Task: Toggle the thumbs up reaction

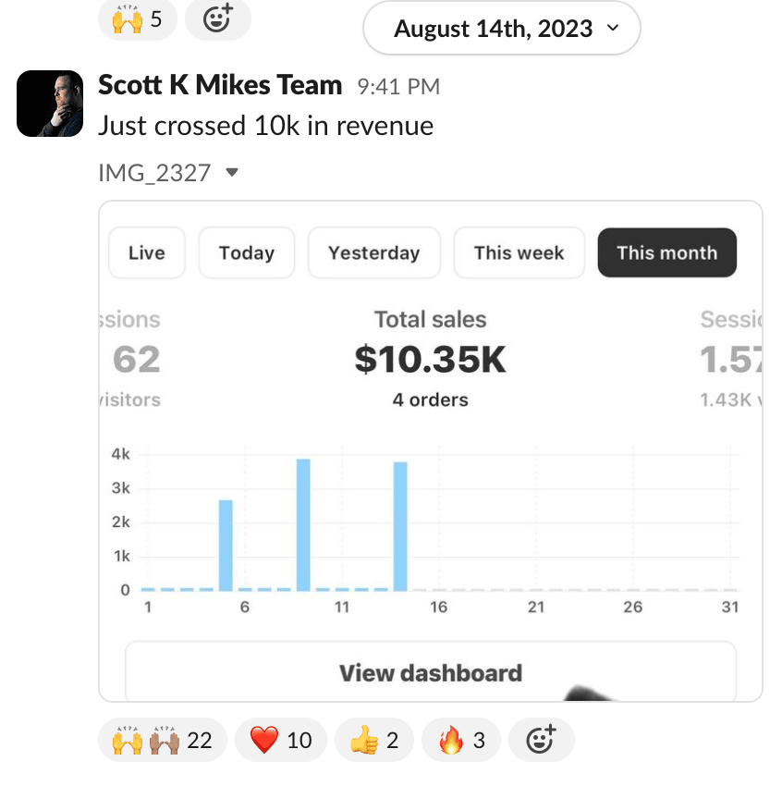Action: pos(373,740)
